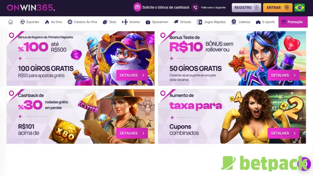Click the ONWIN365 logo
Viewport: 313px width, 176px height.
[31, 7]
